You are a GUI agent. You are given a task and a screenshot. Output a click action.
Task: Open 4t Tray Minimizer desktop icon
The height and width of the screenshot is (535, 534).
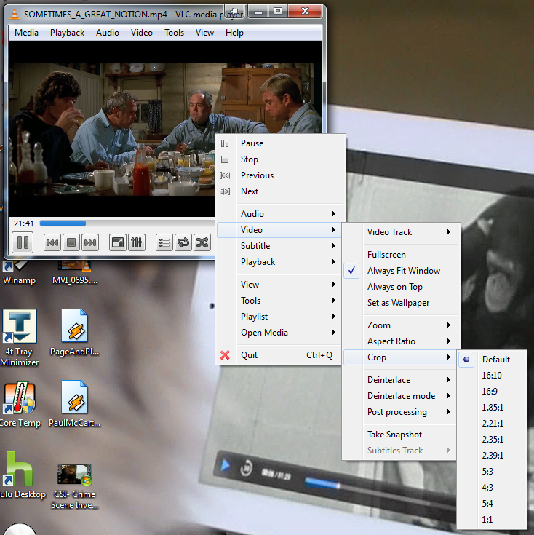pos(20,338)
